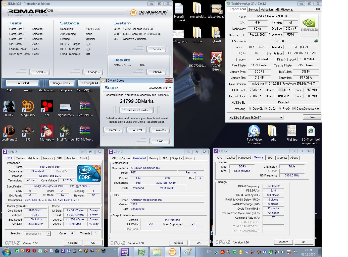Click the Windows Explorer taskbar button
This screenshot has height=257, width=348.
157,252
